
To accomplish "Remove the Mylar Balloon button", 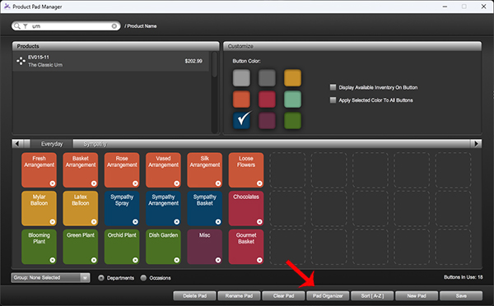I will point(53,221).
